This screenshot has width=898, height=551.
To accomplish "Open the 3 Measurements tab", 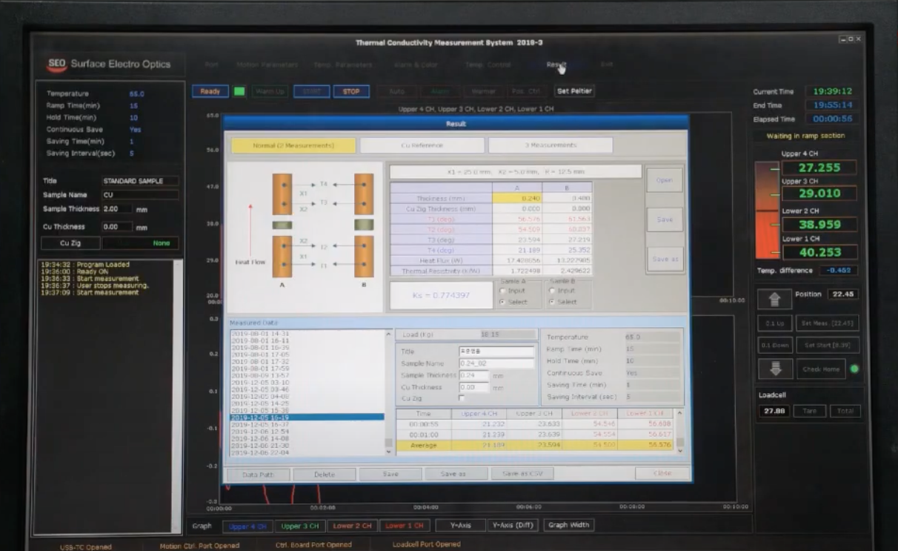I will pos(550,145).
